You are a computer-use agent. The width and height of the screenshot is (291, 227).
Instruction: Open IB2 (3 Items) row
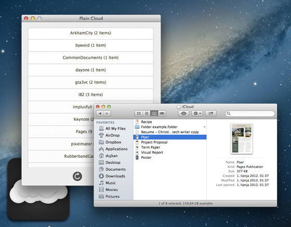[90, 95]
